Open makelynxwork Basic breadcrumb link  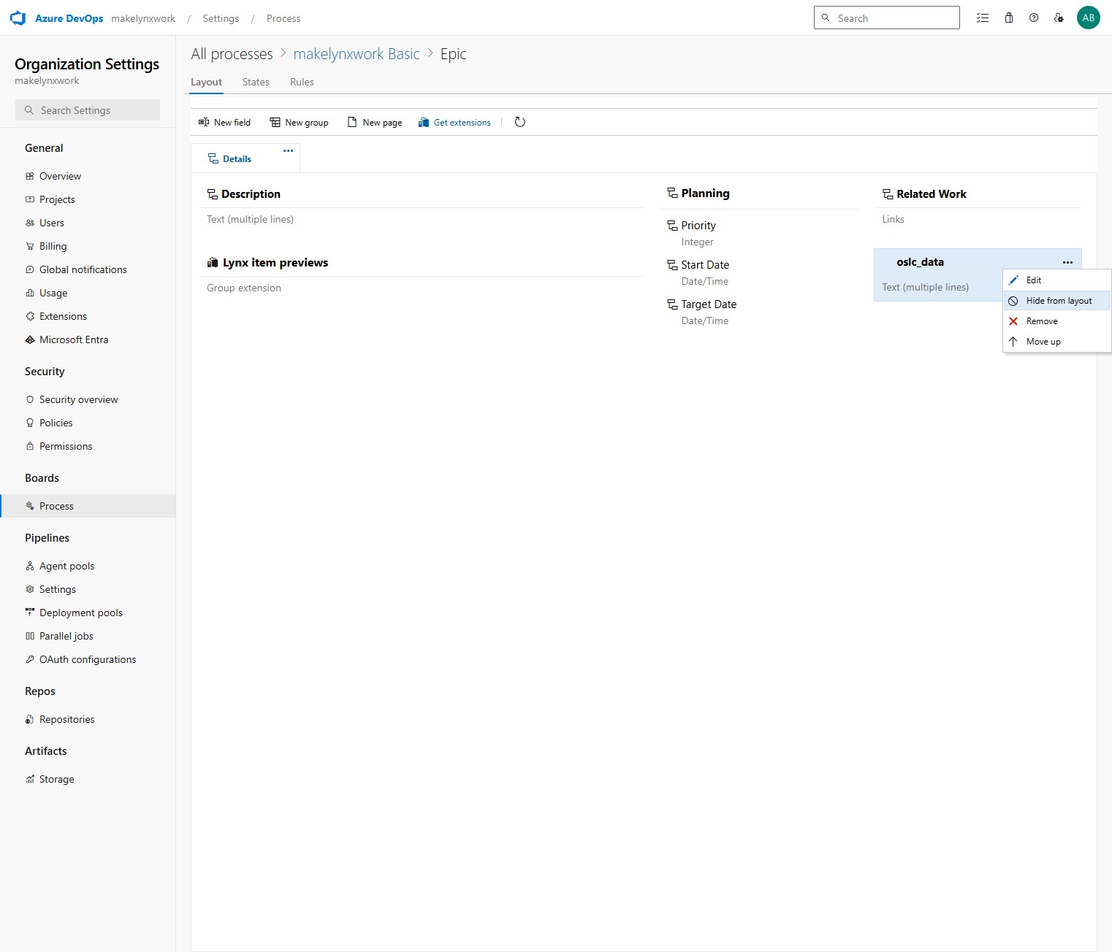[357, 54]
